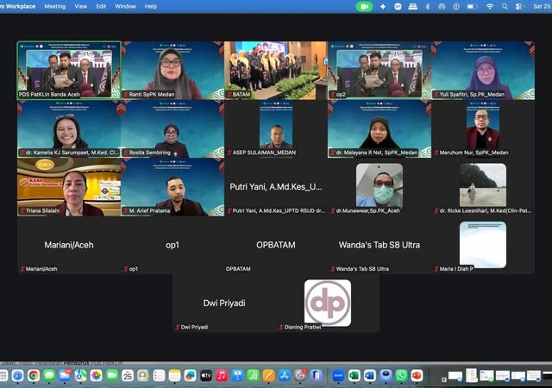Image resolution: width=552 pixels, height=388 pixels.
Task: Click the large 'op1' name text
Action: click(172, 245)
